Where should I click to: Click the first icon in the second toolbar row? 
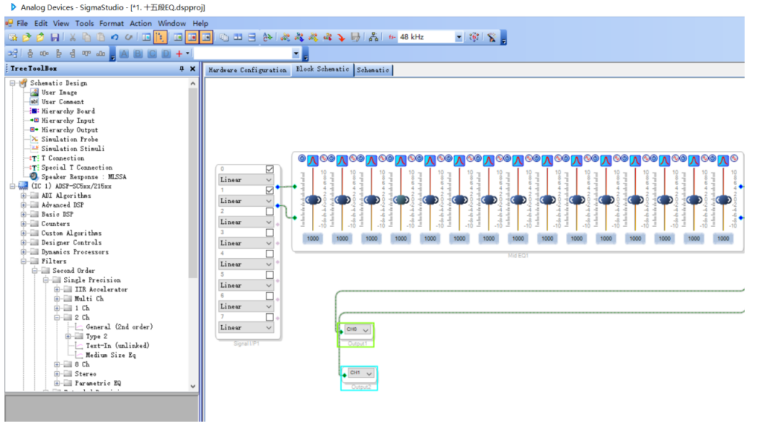pyautogui.click(x=13, y=54)
